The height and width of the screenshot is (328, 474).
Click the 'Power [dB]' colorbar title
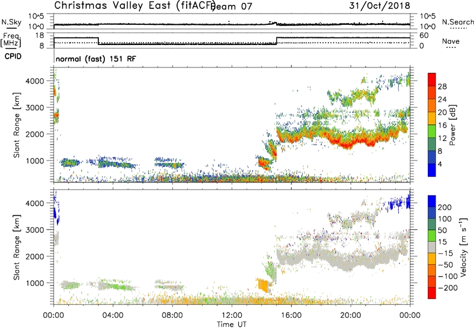pos(452,125)
